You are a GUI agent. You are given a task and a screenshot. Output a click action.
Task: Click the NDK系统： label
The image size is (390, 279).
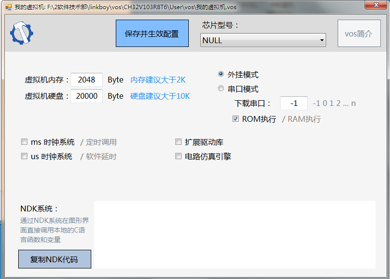(x=39, y=209)
